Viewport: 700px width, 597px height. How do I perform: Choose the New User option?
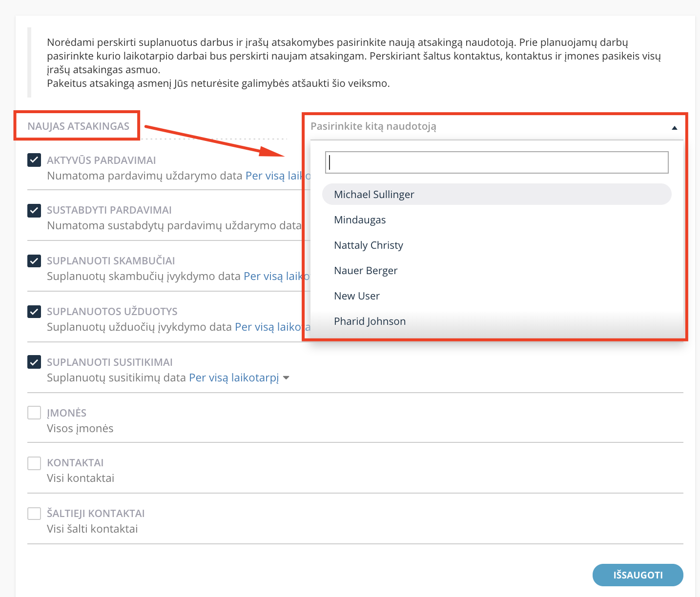pyautogui.click(x=497, y=296)
